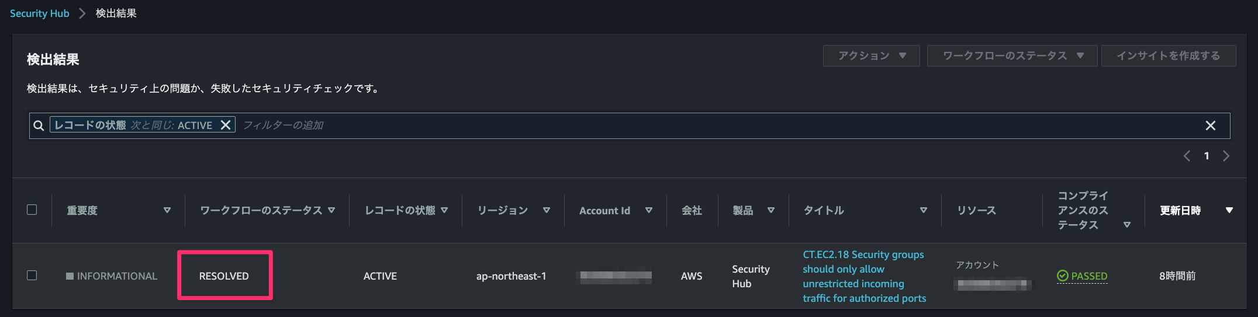This screenshot has width=1258, height=317.
Task: Sort findings by 更新日時 arrow
Action: tap(1229, 210)
